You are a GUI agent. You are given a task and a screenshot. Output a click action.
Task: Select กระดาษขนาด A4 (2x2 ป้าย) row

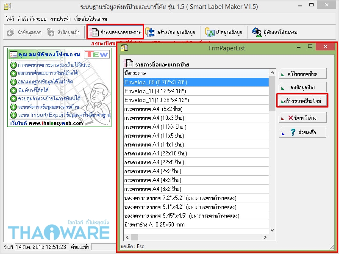(196, 171)
